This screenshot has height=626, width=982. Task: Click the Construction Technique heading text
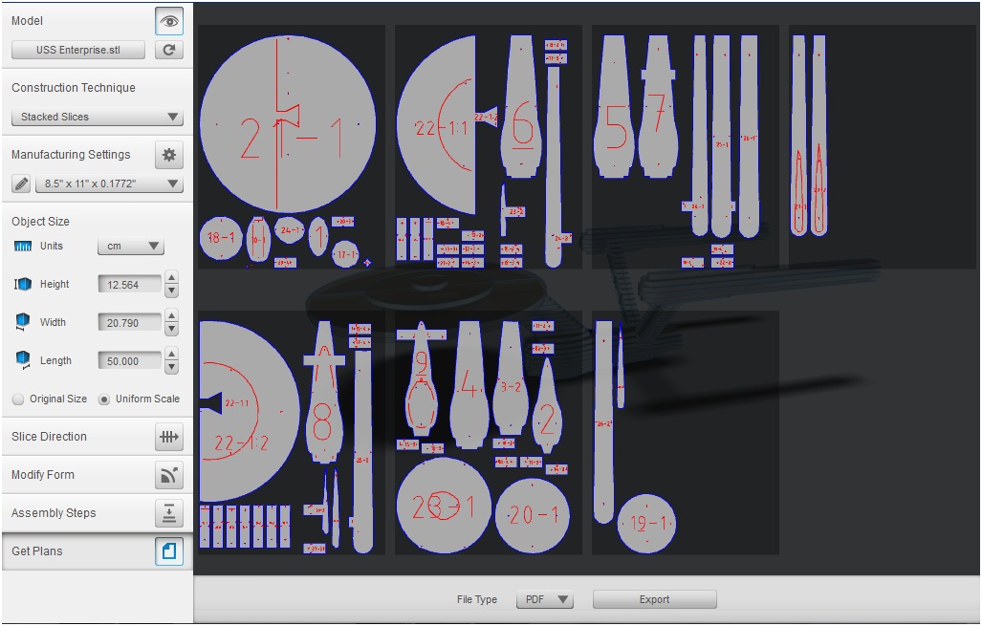coord(74,88)
